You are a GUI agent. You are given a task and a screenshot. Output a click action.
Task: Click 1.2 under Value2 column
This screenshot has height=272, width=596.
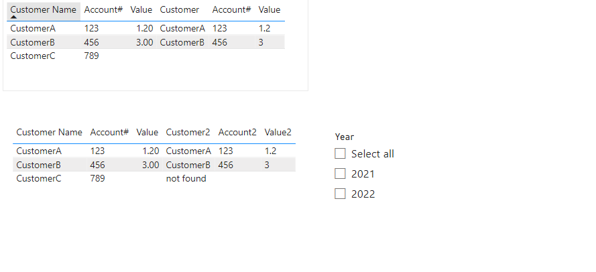[x=270, y=151]
